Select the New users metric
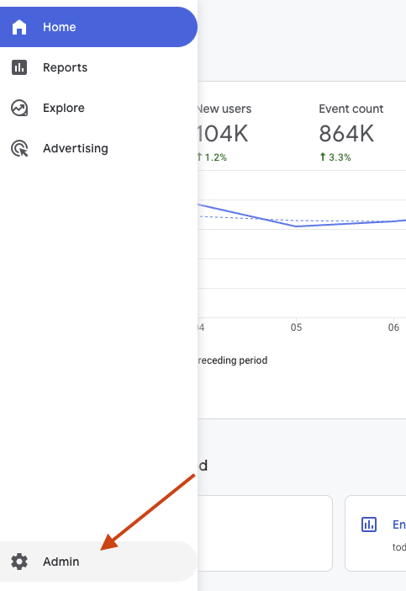 (x=224, y=109)
